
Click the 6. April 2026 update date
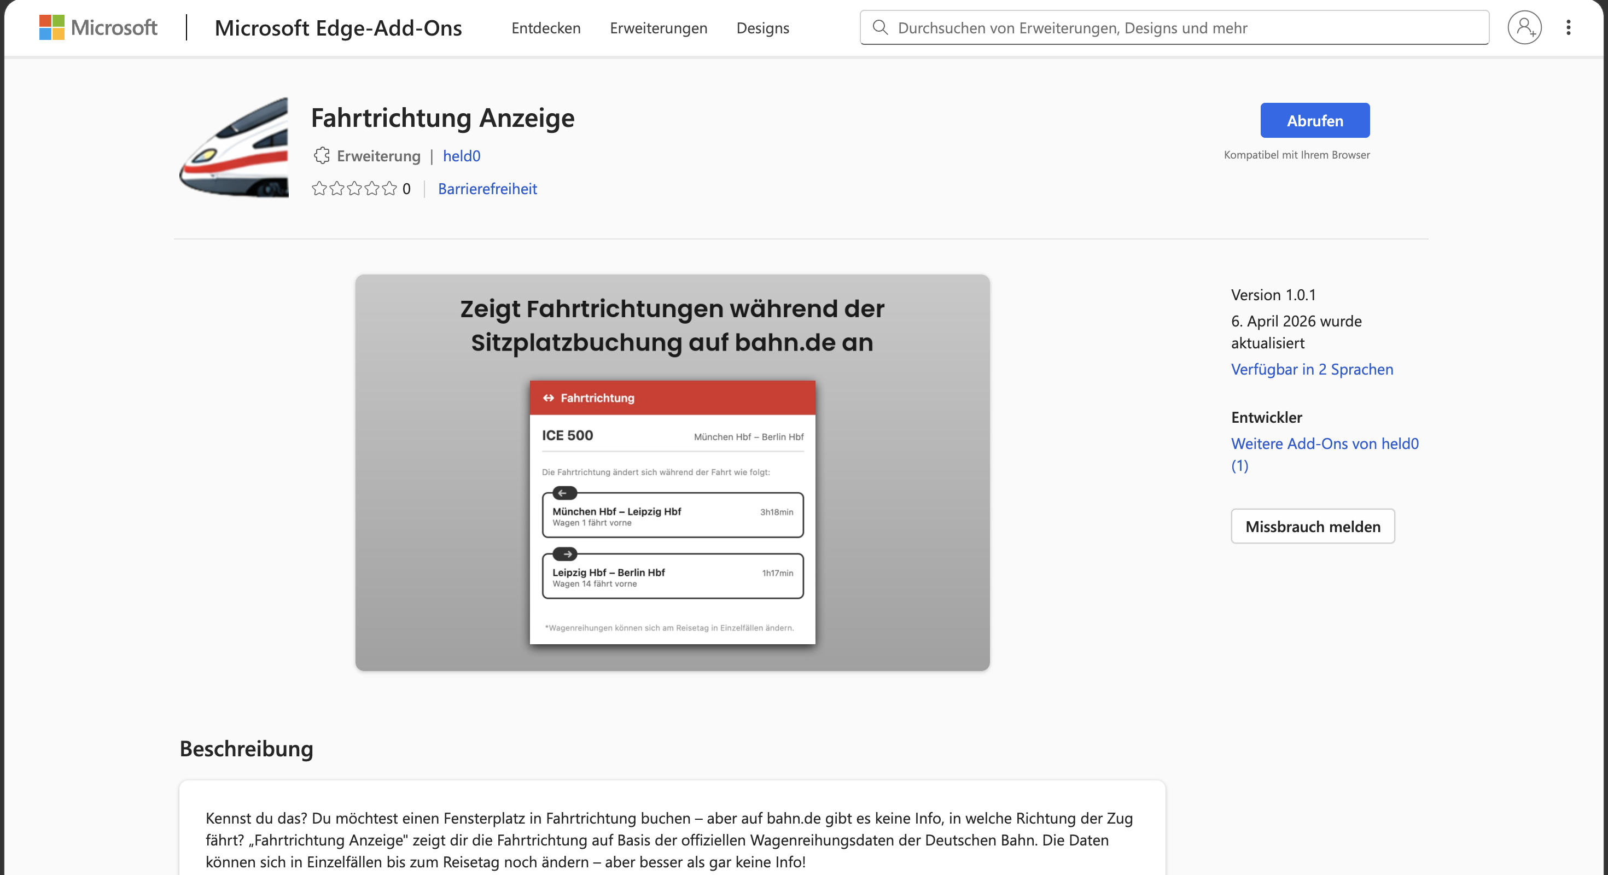1296,331
